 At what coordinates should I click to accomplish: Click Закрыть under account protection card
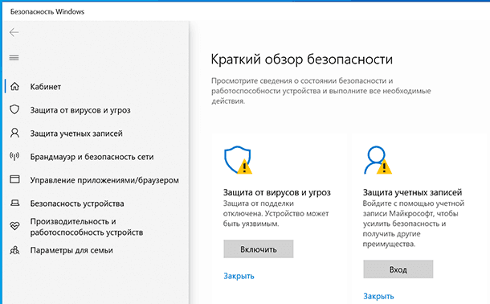click(378, 296)
